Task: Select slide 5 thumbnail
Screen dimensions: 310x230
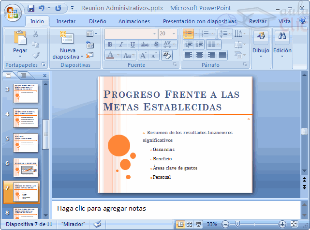Action: pos(26,143)
